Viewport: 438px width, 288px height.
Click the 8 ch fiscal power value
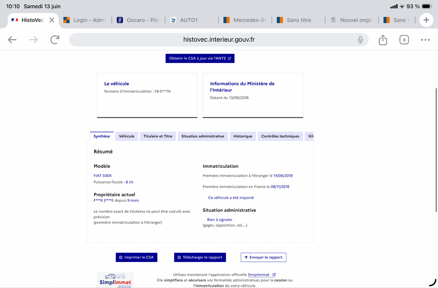tap(130, 182)
